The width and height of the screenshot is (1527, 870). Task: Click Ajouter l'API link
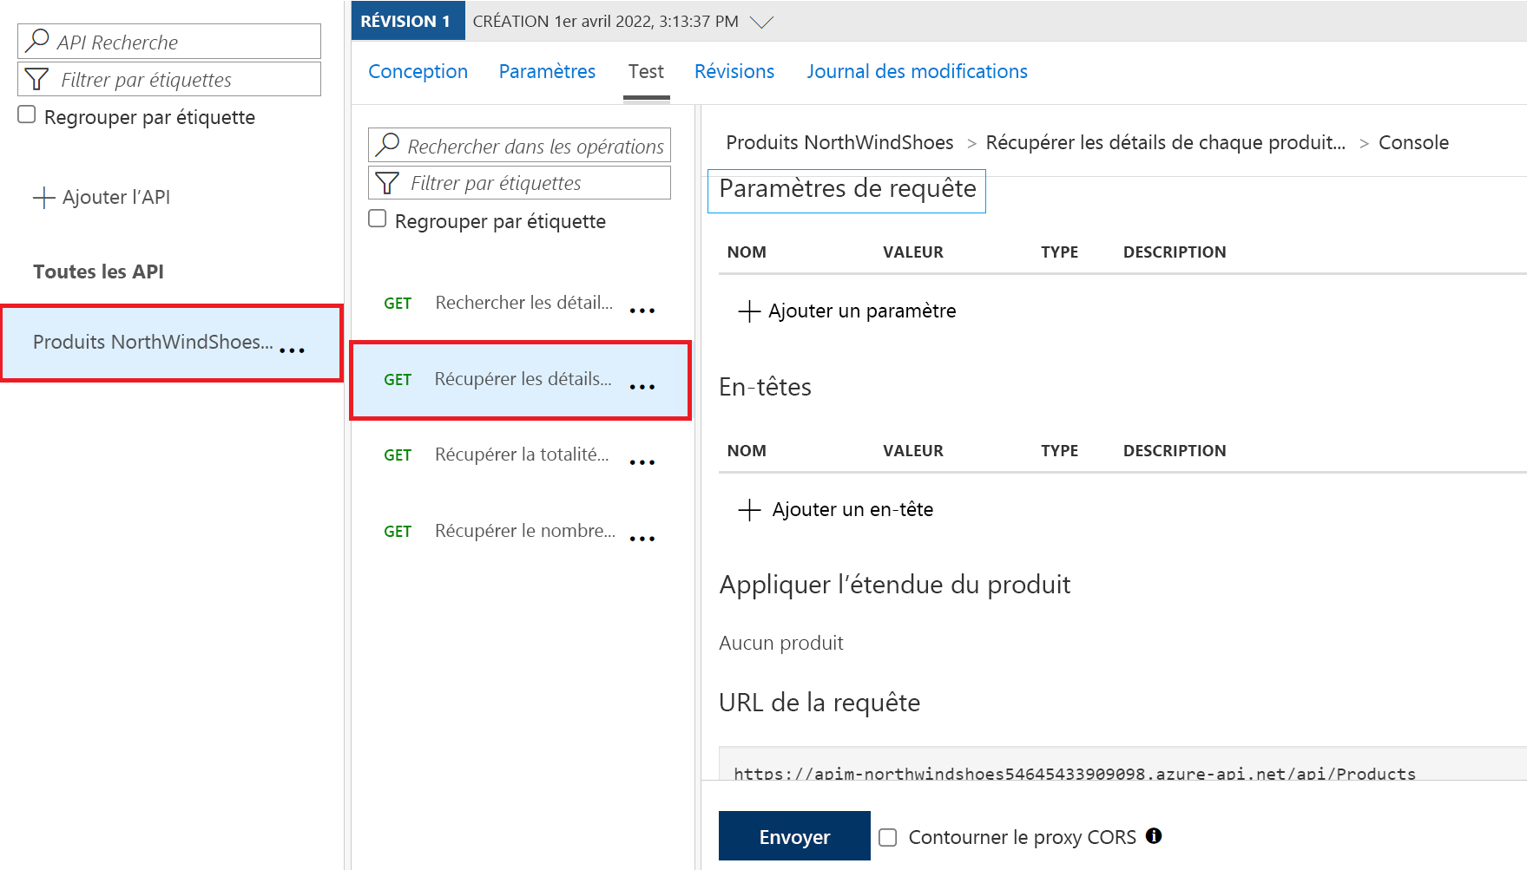[115, 197]
